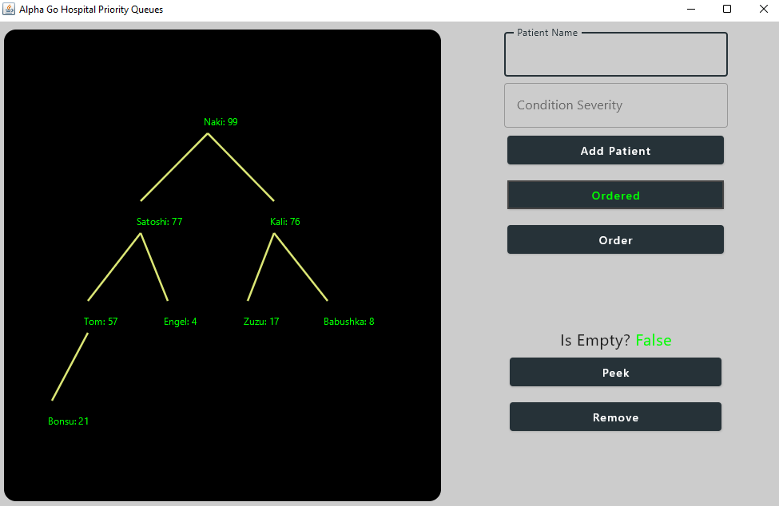Image resolution: width=779 pixels, height=506 pixels.
Task: Select the Zuzu: 17 heap node
Action: pyautogui.click(x=261, y=321)
